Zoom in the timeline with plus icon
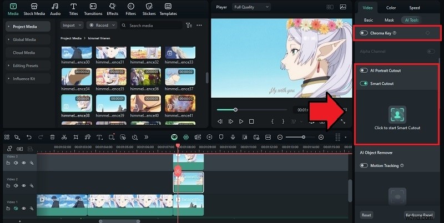This screenshot has width=444, height=223. [x=321, y=137]
